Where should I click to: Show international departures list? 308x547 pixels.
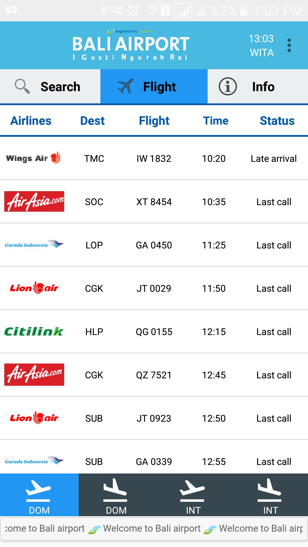coord(193,495)
